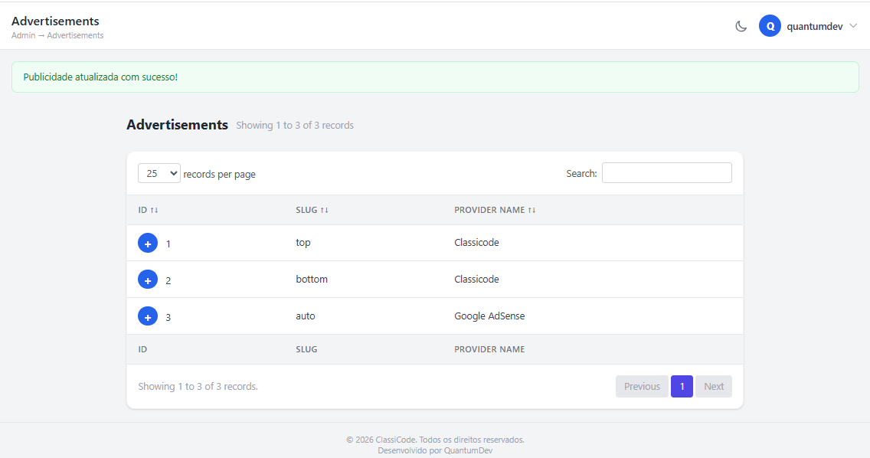Click the Next pagination button
870x458 pixels.
pos(714,386)
